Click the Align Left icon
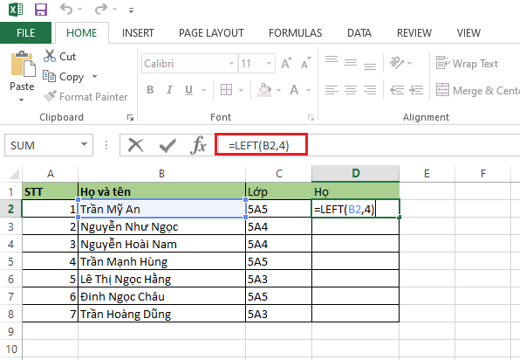The height and width of the screenshot is (360, 526). click(331, 90)
